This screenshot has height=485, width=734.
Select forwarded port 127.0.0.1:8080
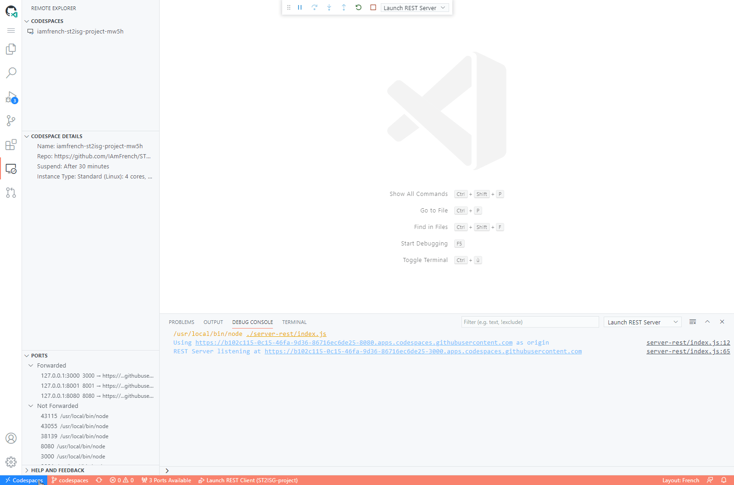[x=90, y=396]
